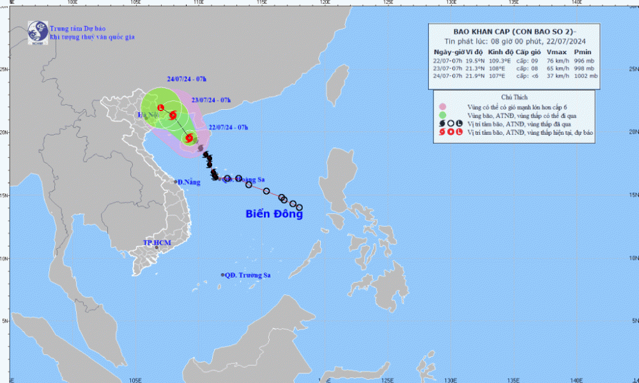Image resolution: width=639 pixels, height=383 pixels.
Task: Click the Biển Đông sea label
Action: click(274, 214)
